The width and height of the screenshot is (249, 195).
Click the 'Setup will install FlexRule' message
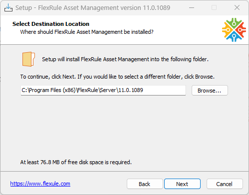pos(125,59)
